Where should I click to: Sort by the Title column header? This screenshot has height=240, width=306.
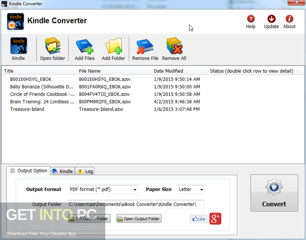tap(39, 71)
